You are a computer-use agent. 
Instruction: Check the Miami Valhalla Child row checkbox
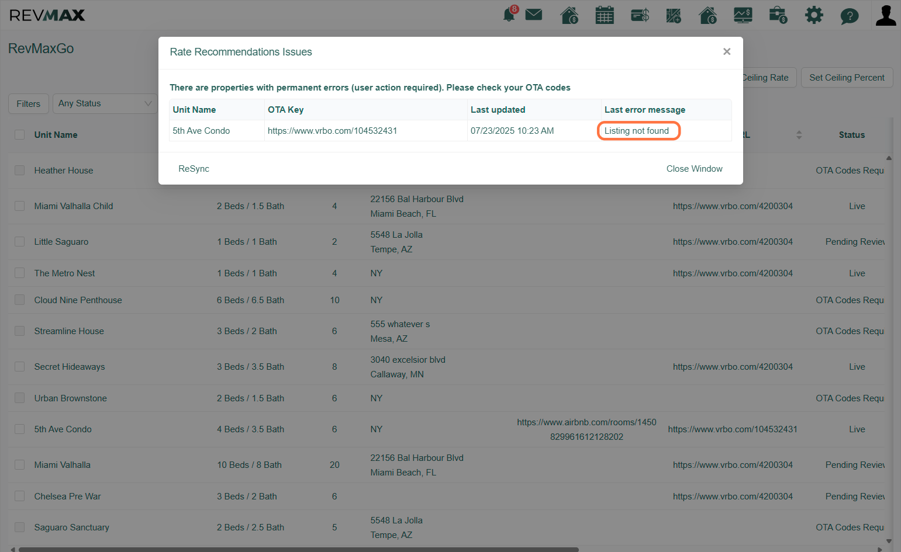click(x=20, y=206)
